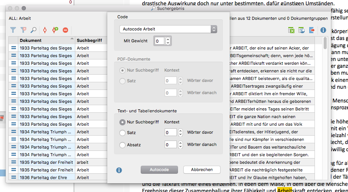The height and width of the screenshot is (192, 348).
Task: Select 'Nur Suchbegriff' under Text- und Tabellendokumente
Action: tap(122, 122)
